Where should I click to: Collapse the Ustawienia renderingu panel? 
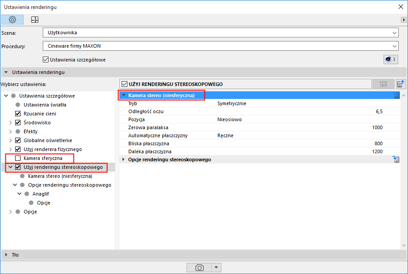(x=6, y=72)
